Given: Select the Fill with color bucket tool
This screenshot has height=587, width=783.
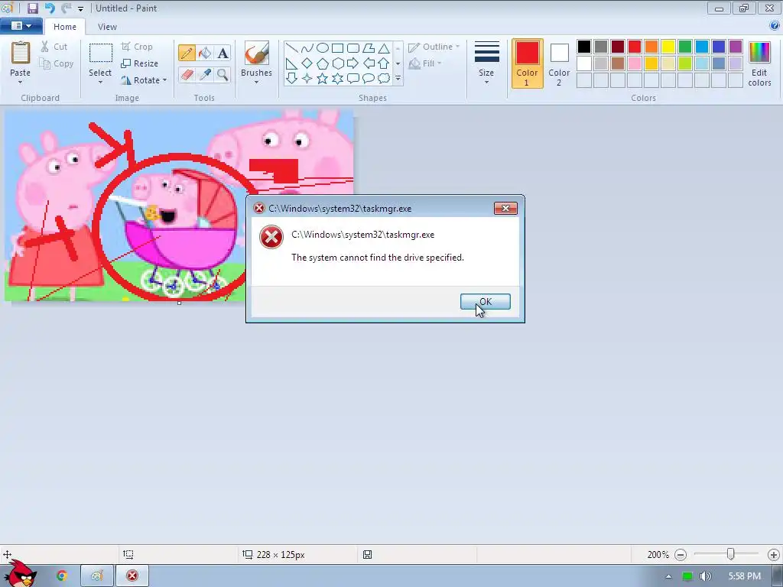Looking at the screenshot, I should (205, 53).
